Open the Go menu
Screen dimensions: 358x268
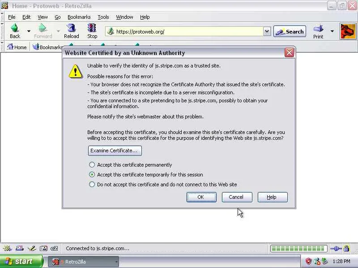58,17
